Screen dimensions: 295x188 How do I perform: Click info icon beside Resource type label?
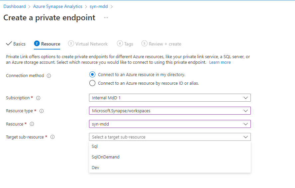(42, 111)
